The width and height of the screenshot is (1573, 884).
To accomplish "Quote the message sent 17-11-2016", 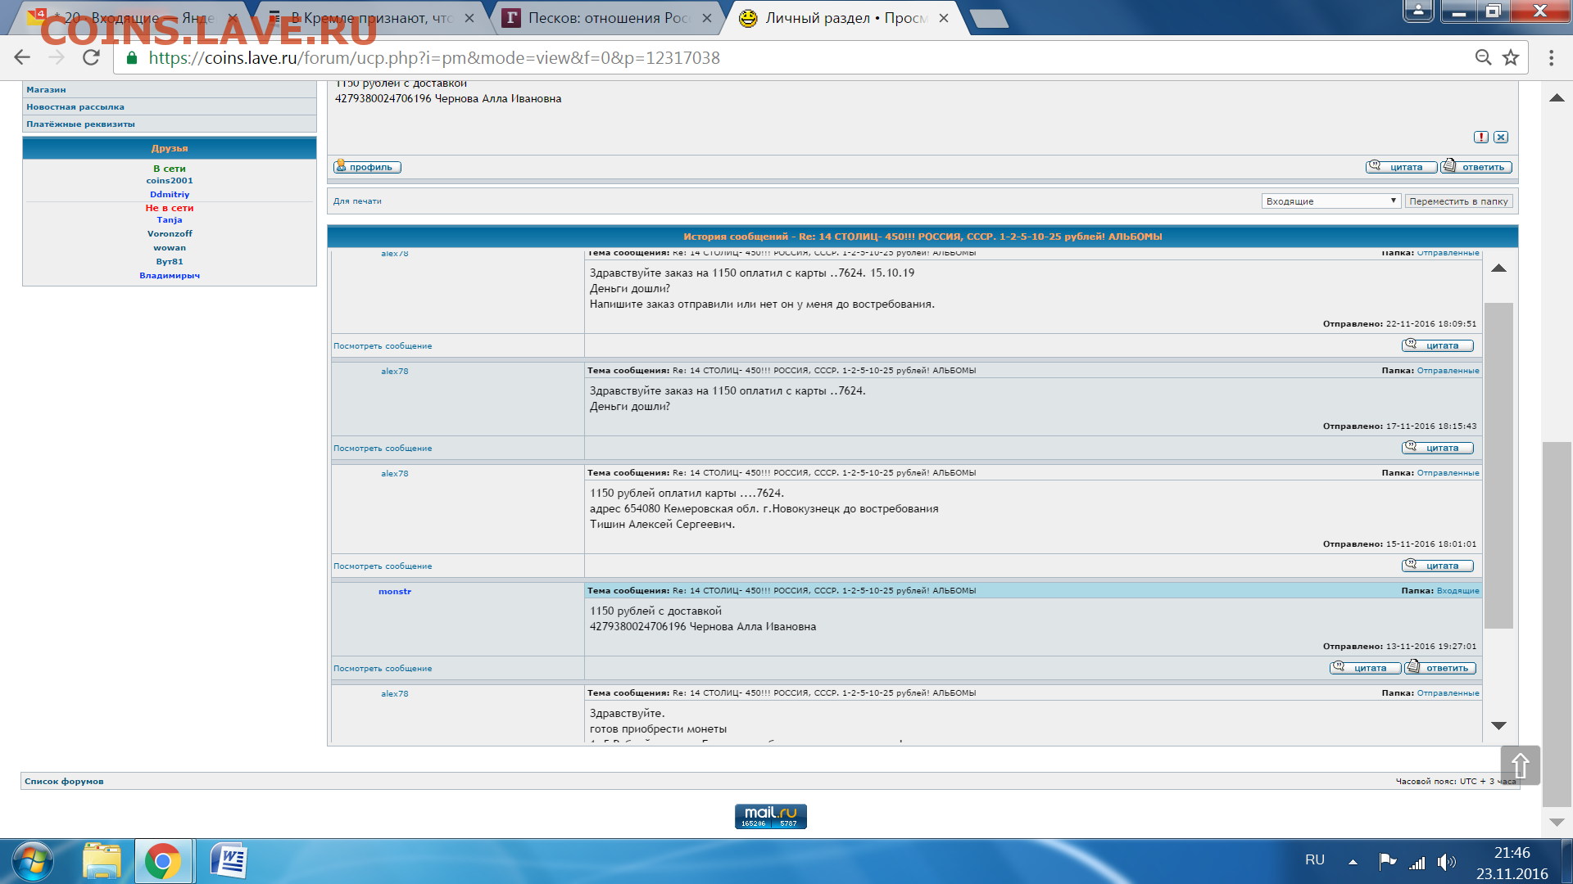I will (x=1438, y=448).
